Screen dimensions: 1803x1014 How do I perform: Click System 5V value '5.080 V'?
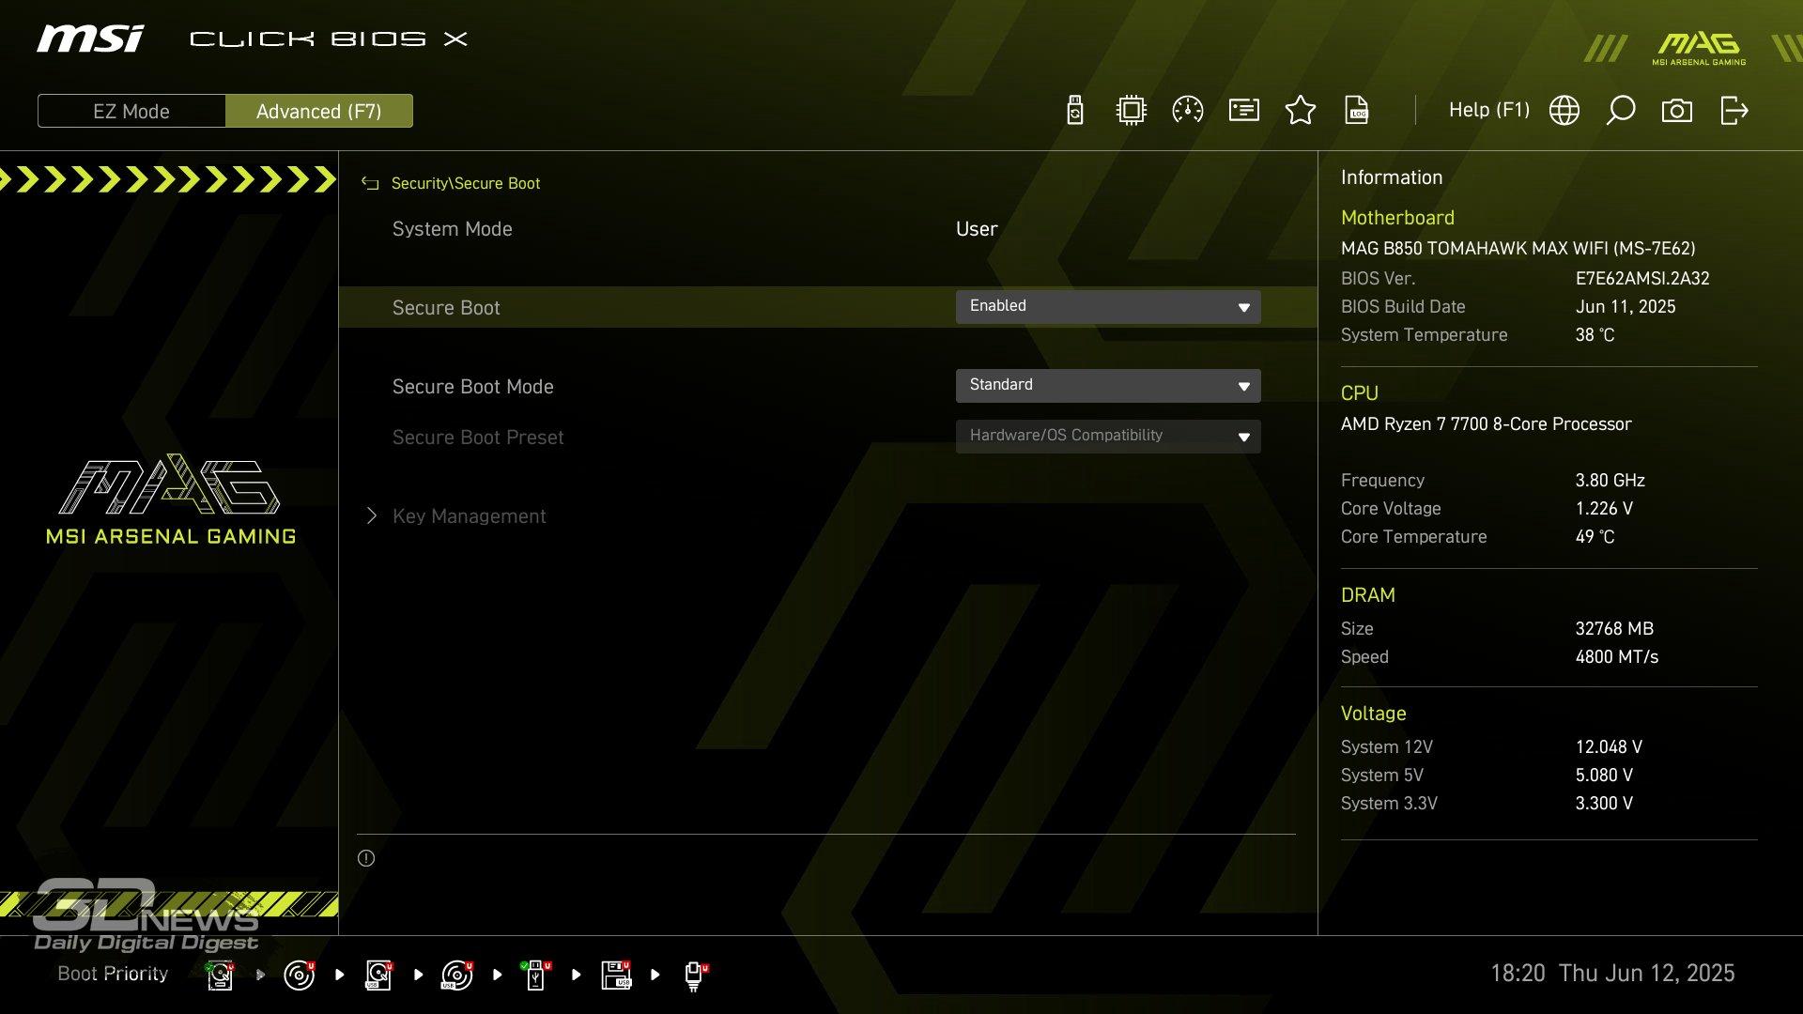pos(1604,776)
